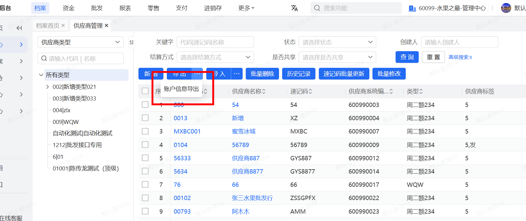This screenshot has width=526, height=221.
Task: Check the checkbox for row 00102
Action: pyautogui.click(x=145, y=198)
